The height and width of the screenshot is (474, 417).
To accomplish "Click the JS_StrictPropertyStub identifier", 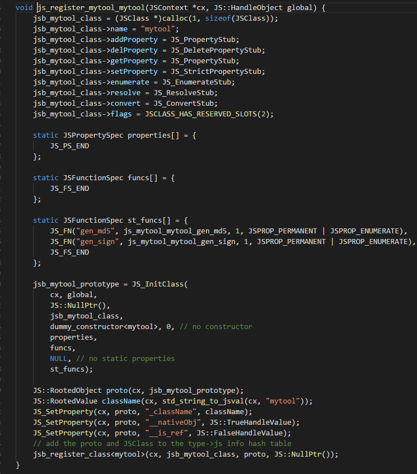I will 218,72.
